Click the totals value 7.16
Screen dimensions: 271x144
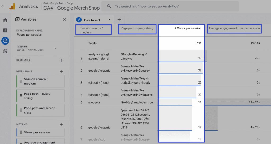[x=199, y=43]
